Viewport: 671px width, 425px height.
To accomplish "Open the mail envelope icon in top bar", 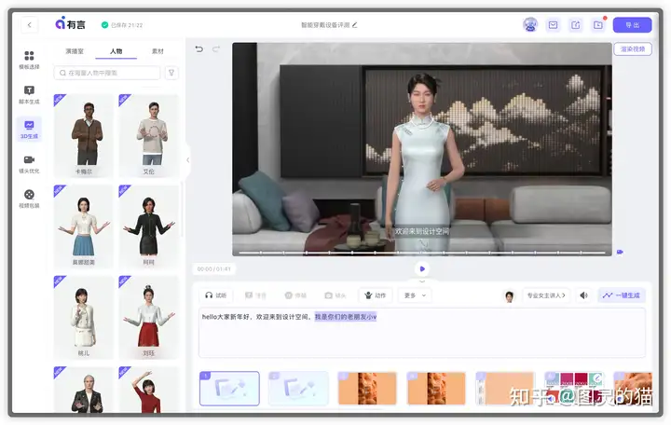I will [x=553, y=25].
